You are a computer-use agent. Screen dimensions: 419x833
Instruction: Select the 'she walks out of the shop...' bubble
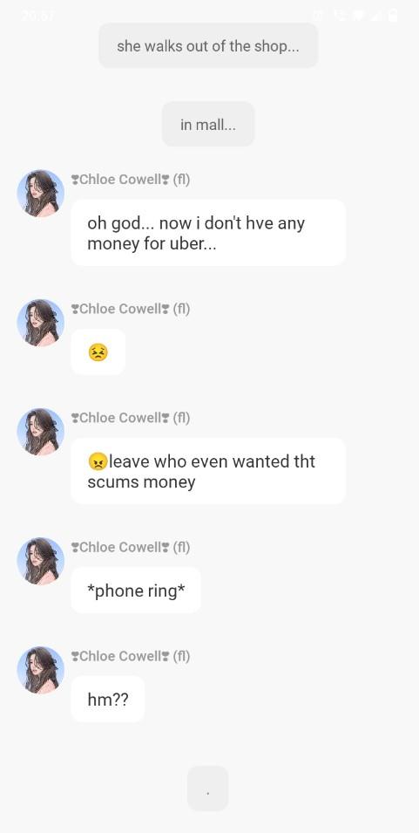(x=208, y=45)
